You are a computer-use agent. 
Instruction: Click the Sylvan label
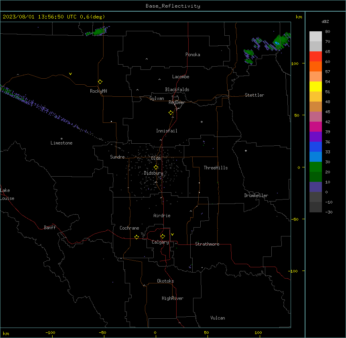[157, 98]
